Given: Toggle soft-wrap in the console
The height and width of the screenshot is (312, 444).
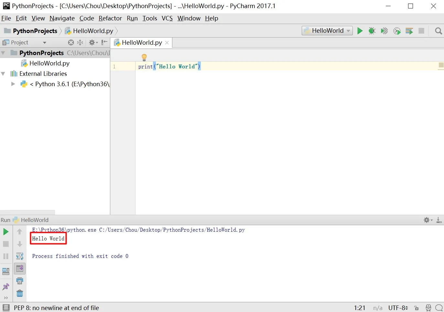Looking at the screenshot, I should (x=20, y=256).
